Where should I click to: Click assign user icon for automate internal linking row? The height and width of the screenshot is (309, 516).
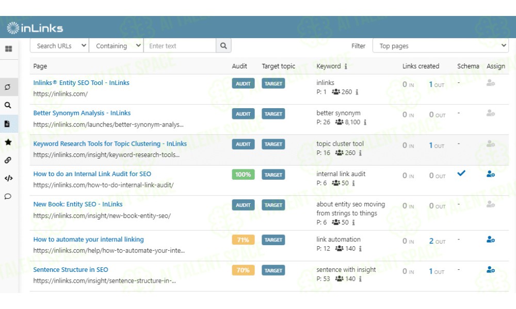tap(491, 239)
